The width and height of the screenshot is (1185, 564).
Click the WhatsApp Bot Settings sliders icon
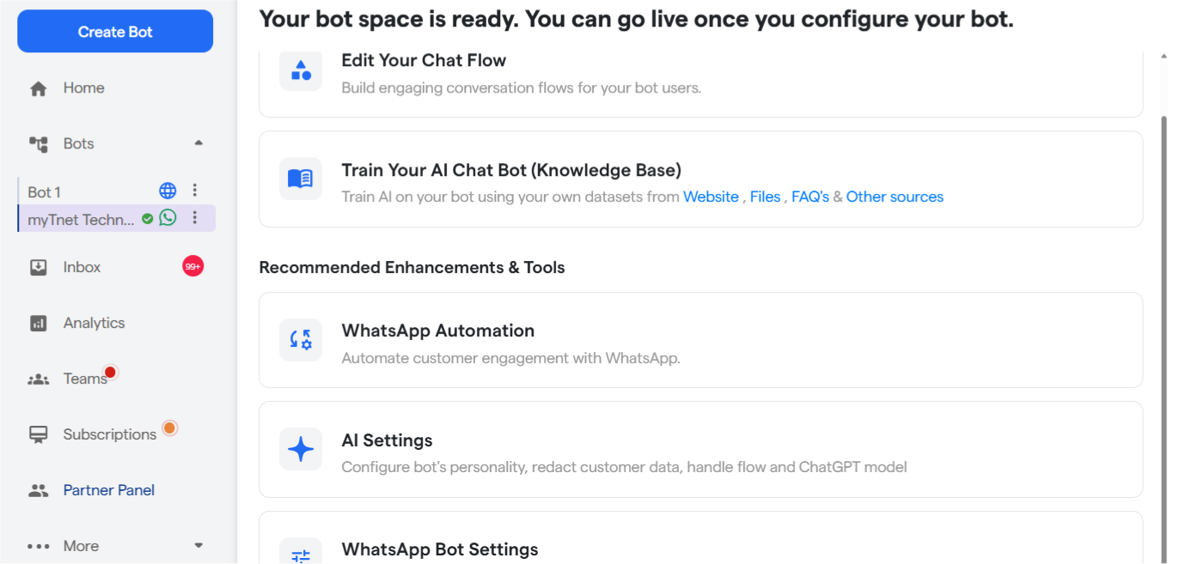(x=301, y=554)
